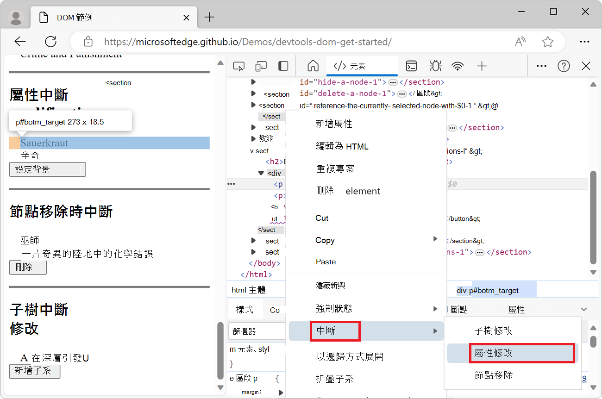This screenshot has width=602, height=399.
Task: Click the 刪除 button on the page
Action: [x=28, y=267]
